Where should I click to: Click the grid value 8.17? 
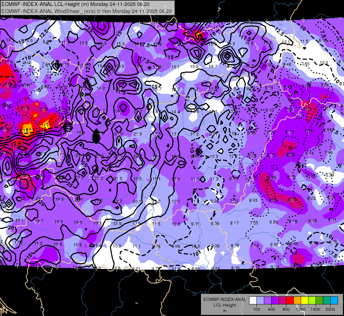[x=234, y=223]
